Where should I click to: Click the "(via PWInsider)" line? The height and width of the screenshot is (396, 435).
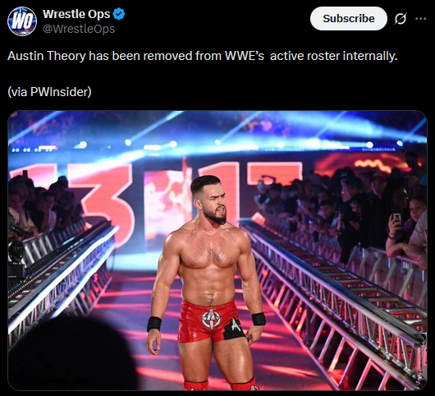click(49, 92)
